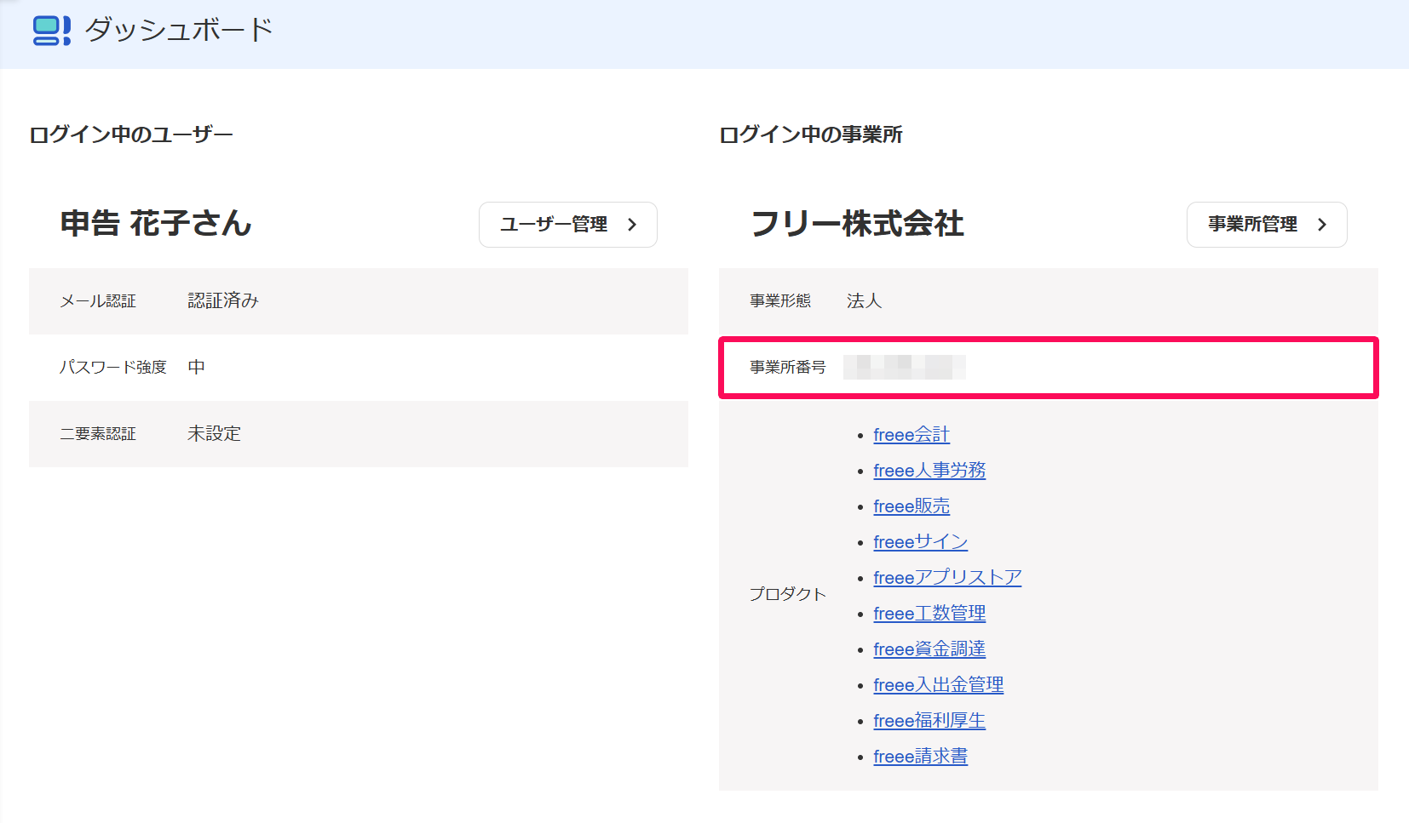Open the freee人事労務 product link

pos(929,470)
